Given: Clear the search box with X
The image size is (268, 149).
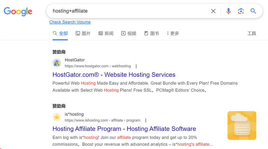Looking at the screenshot, I should point(213,11).
